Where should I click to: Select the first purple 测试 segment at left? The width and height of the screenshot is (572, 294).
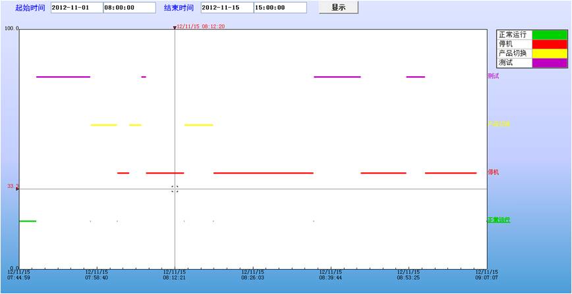pyautogui.click(x=63, y=77)
